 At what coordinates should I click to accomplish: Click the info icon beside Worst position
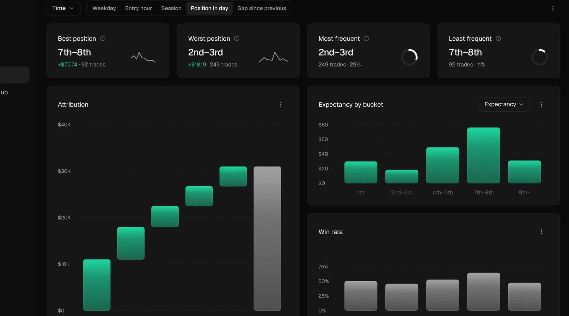click(237, 38)
